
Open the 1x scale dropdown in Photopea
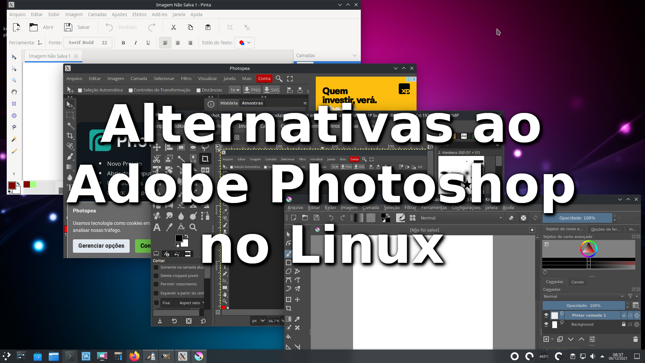pos(235,90)
